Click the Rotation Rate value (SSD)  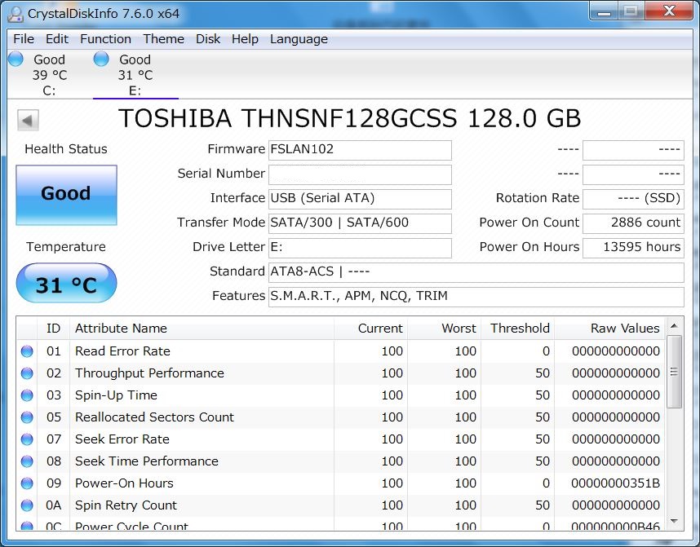click(633, 199)
